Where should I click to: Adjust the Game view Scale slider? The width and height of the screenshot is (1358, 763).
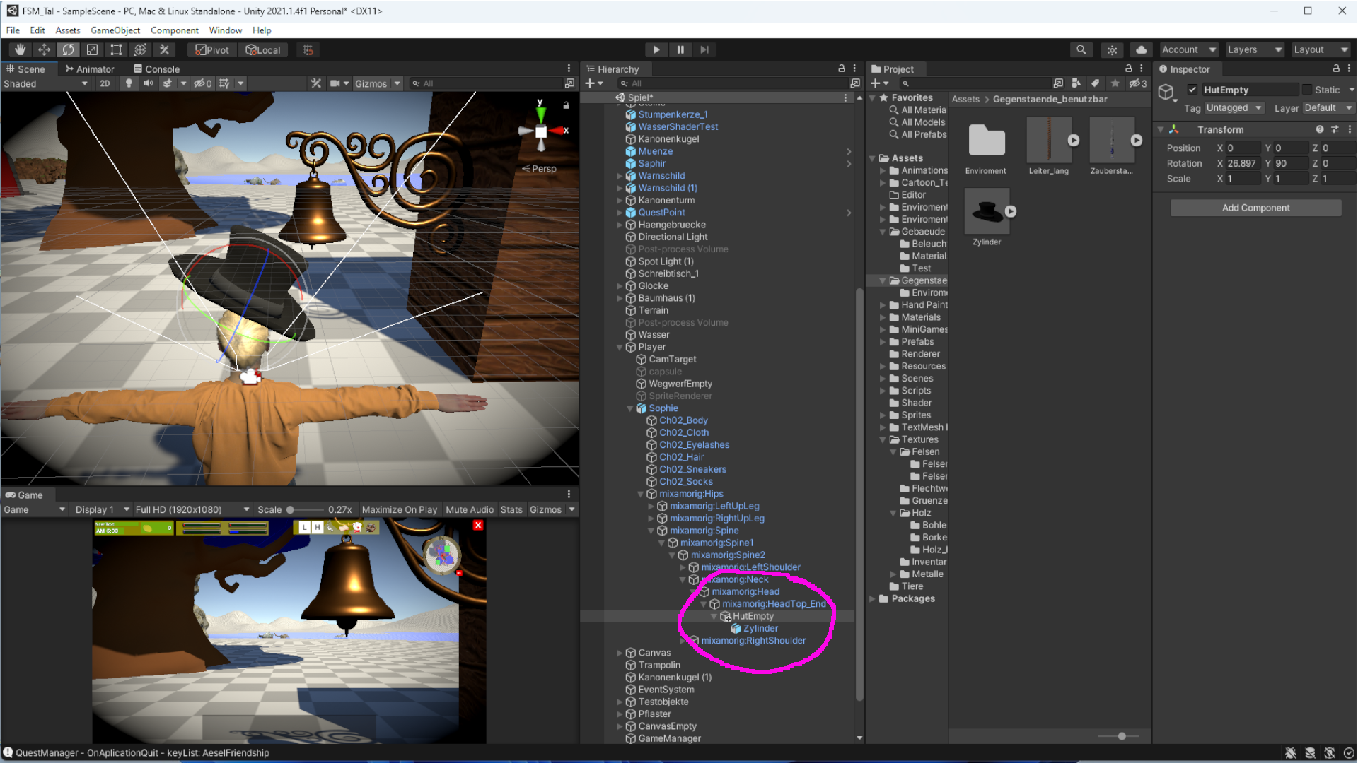(290, 509)
